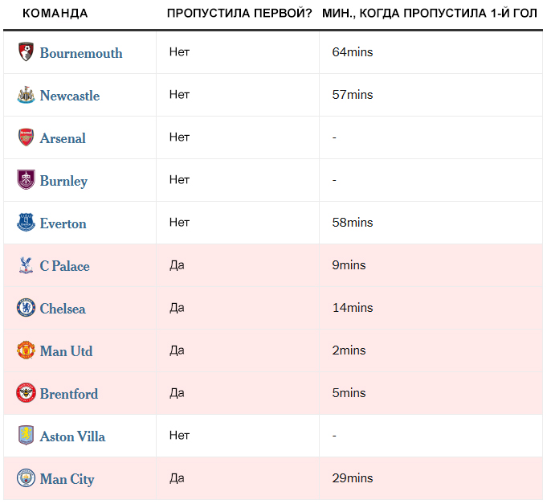The height and width of the screenshot is (504, 547).
Task: Click the Burnley club crest
Action: (26, 180)
